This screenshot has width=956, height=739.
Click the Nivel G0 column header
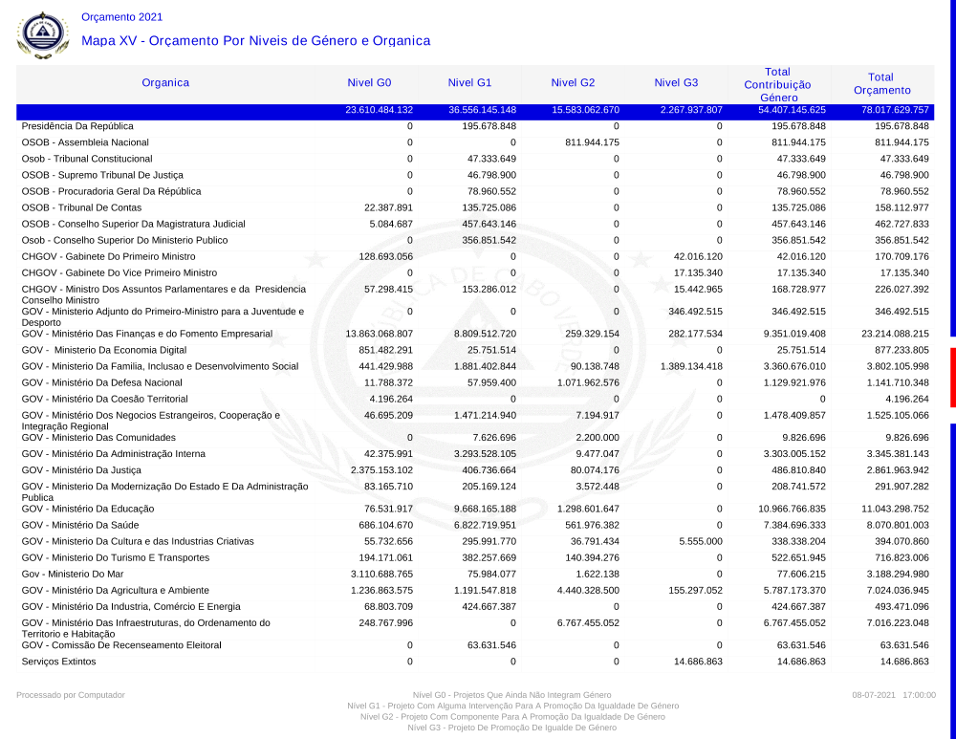369,83
